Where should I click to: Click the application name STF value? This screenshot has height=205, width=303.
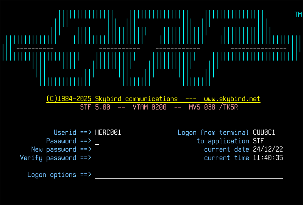point(258,141)
